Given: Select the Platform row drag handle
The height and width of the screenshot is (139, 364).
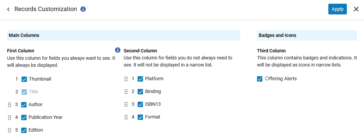Looking at the screenshot, I should click(126, 79).
